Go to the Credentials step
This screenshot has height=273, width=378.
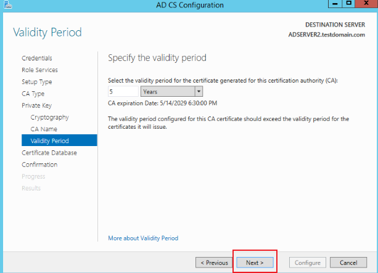click(x=37, y=58)
